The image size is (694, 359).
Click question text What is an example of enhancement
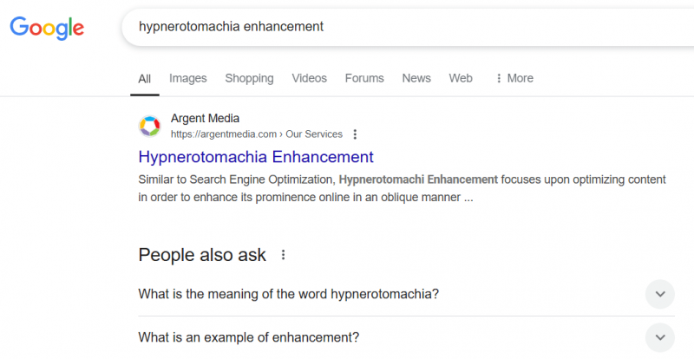point(249,337)
